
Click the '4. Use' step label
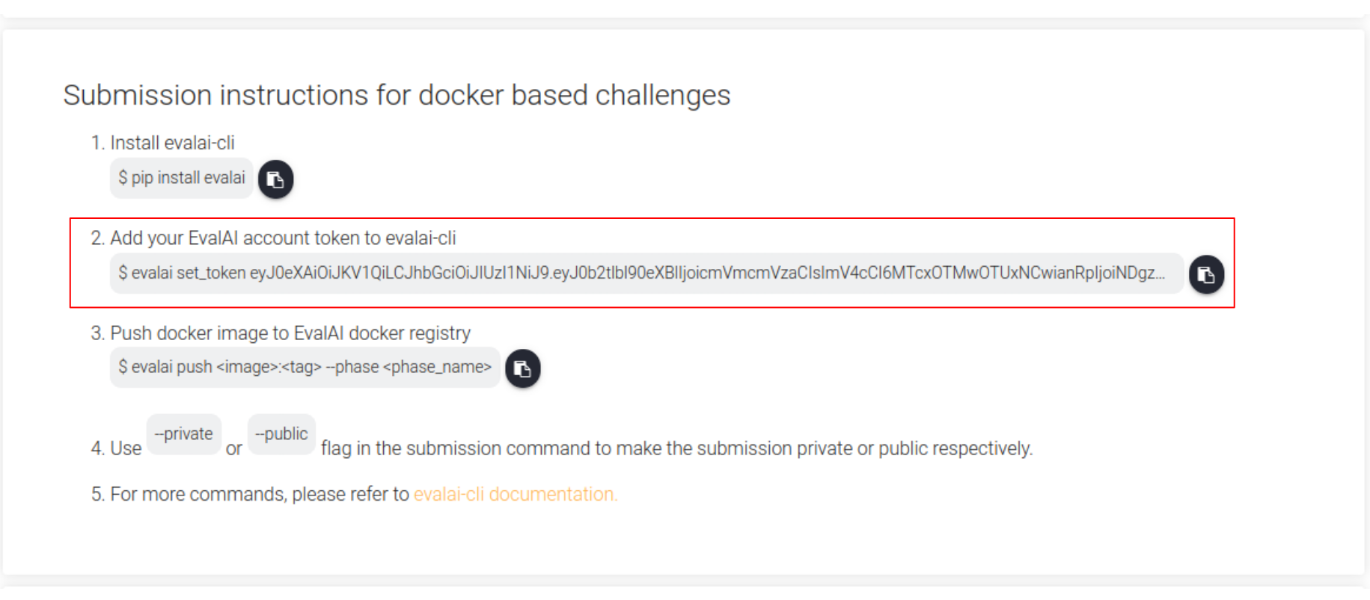117,448
